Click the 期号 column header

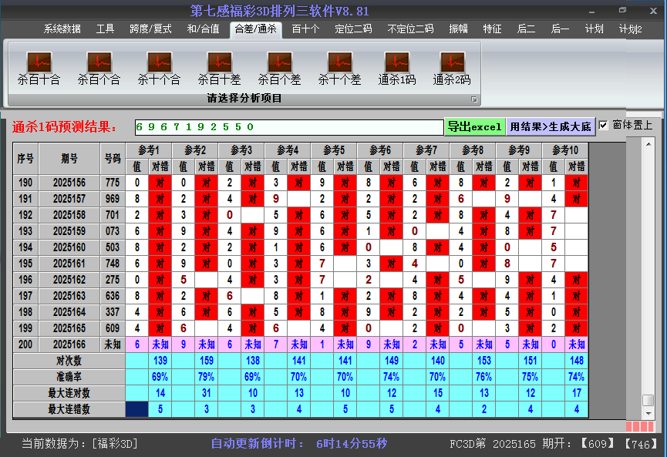[x=69, y=159]
